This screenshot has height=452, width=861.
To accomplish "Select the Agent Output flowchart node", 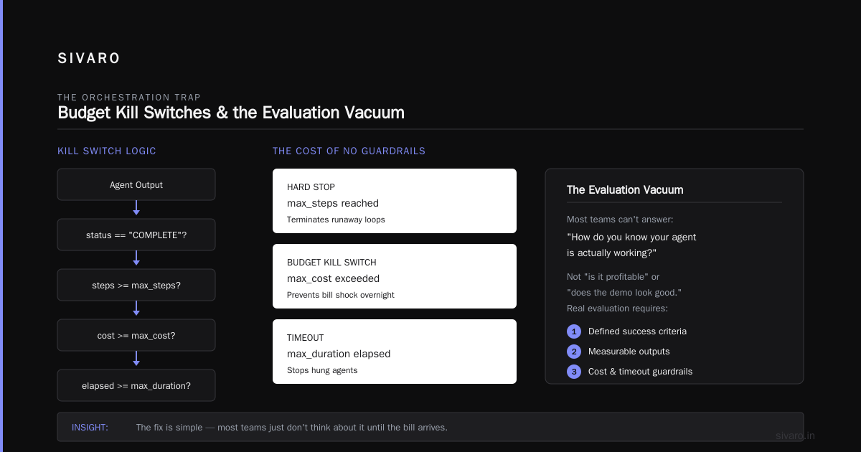I will coord(136,184).
